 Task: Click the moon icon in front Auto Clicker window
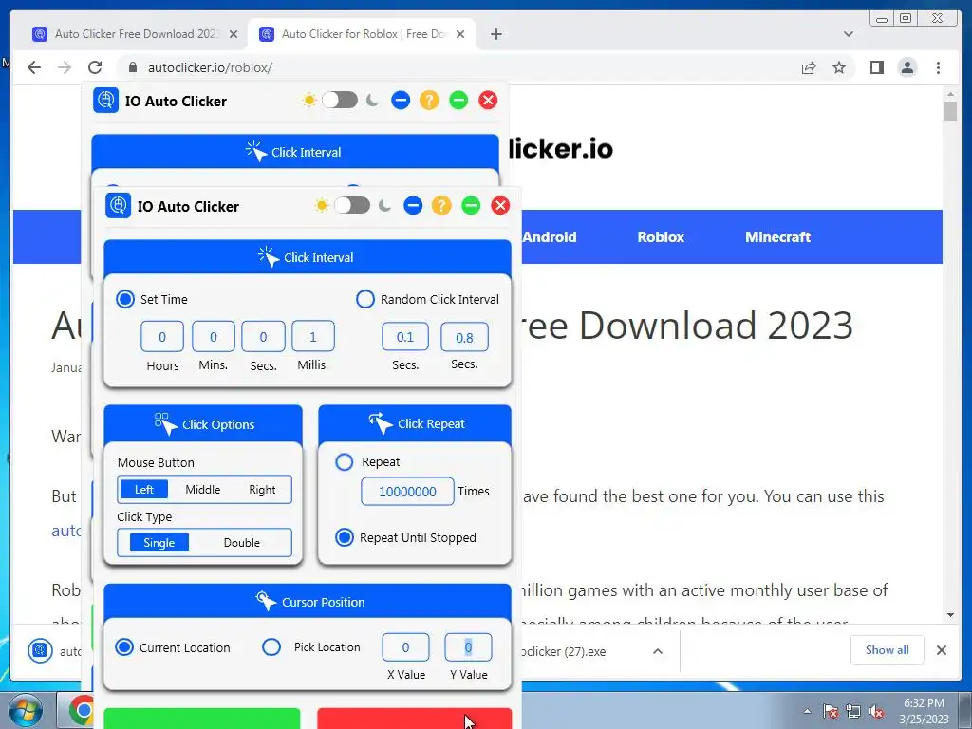(385, 205)
